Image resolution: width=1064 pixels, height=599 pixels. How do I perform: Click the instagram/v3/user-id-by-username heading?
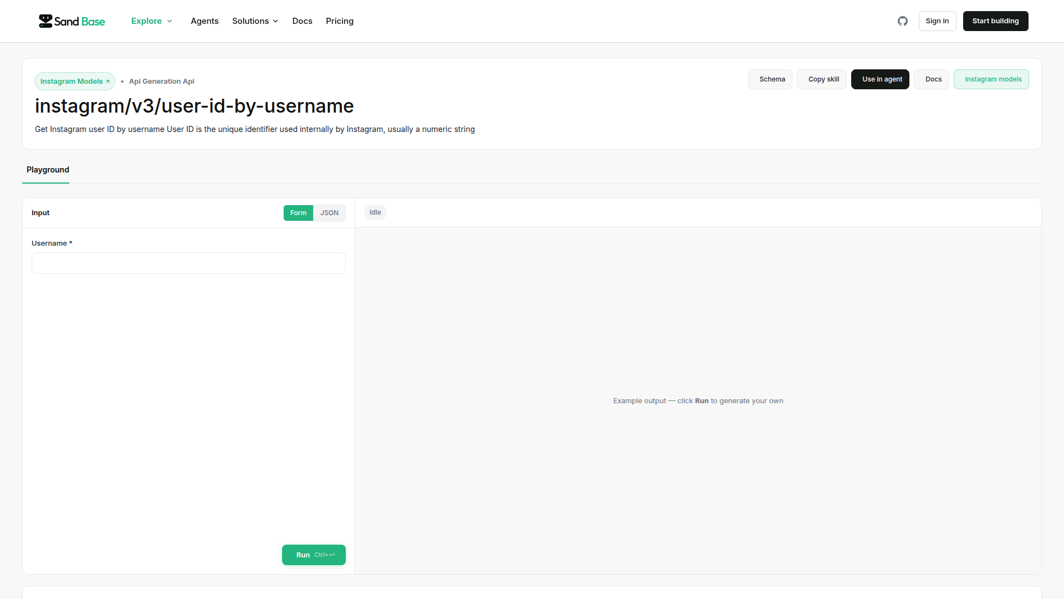pos(195,106)
